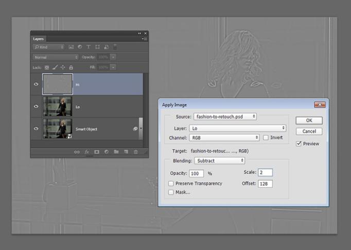Select the Layers panel tab
This screenshot has height=250, width=351.
pos(39,39)
